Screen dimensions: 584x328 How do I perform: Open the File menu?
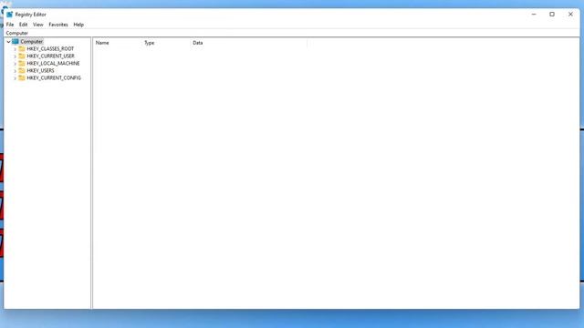tap(10, 25)
